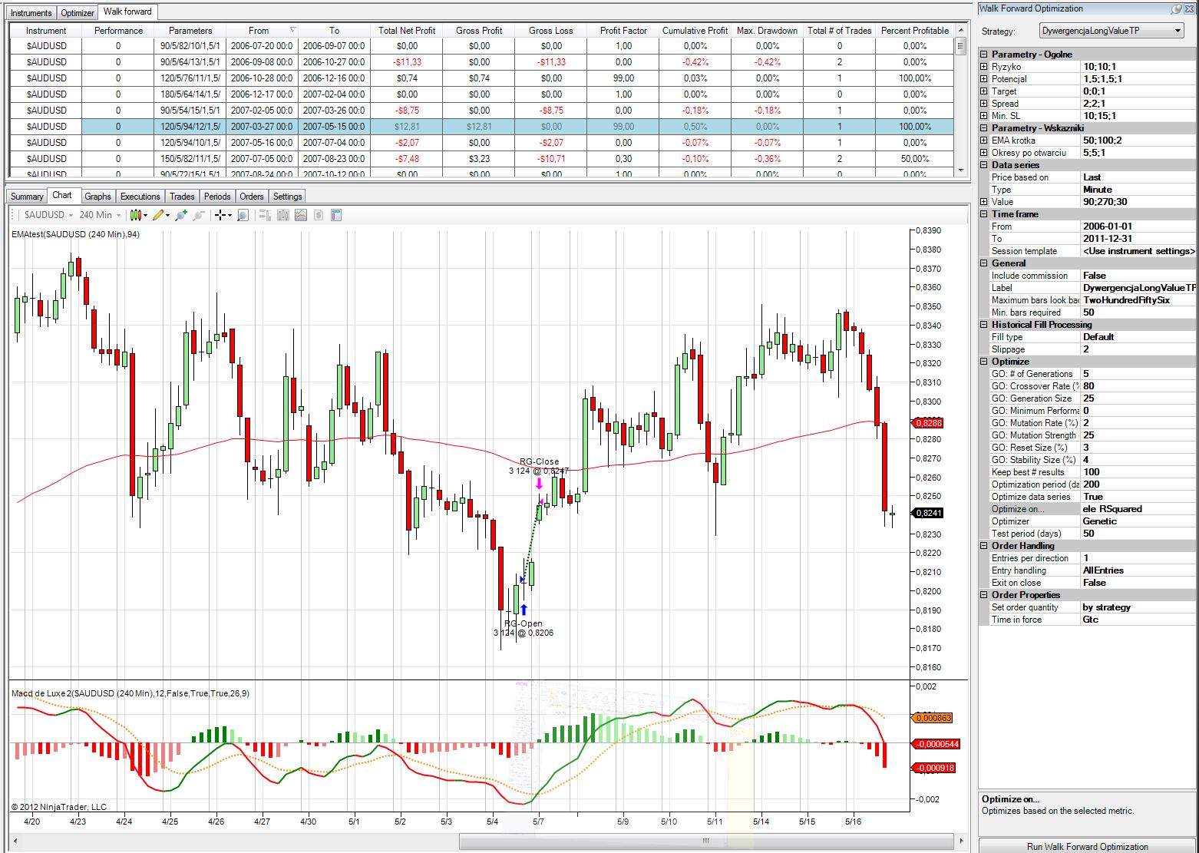Open the Periods tab
Viewport: 1199px width, 853px height.
click(x=217, y=197)
